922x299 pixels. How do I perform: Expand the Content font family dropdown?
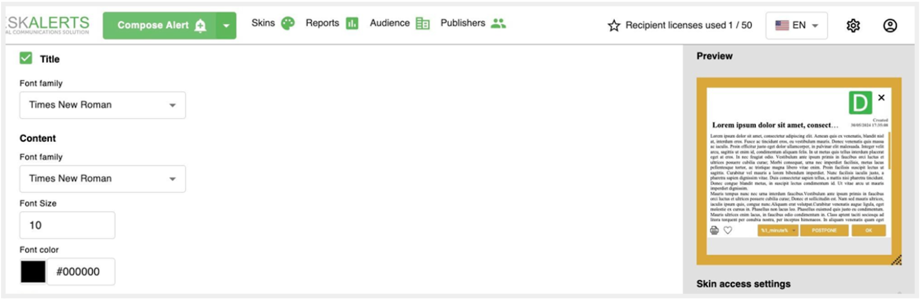(103, 179)
